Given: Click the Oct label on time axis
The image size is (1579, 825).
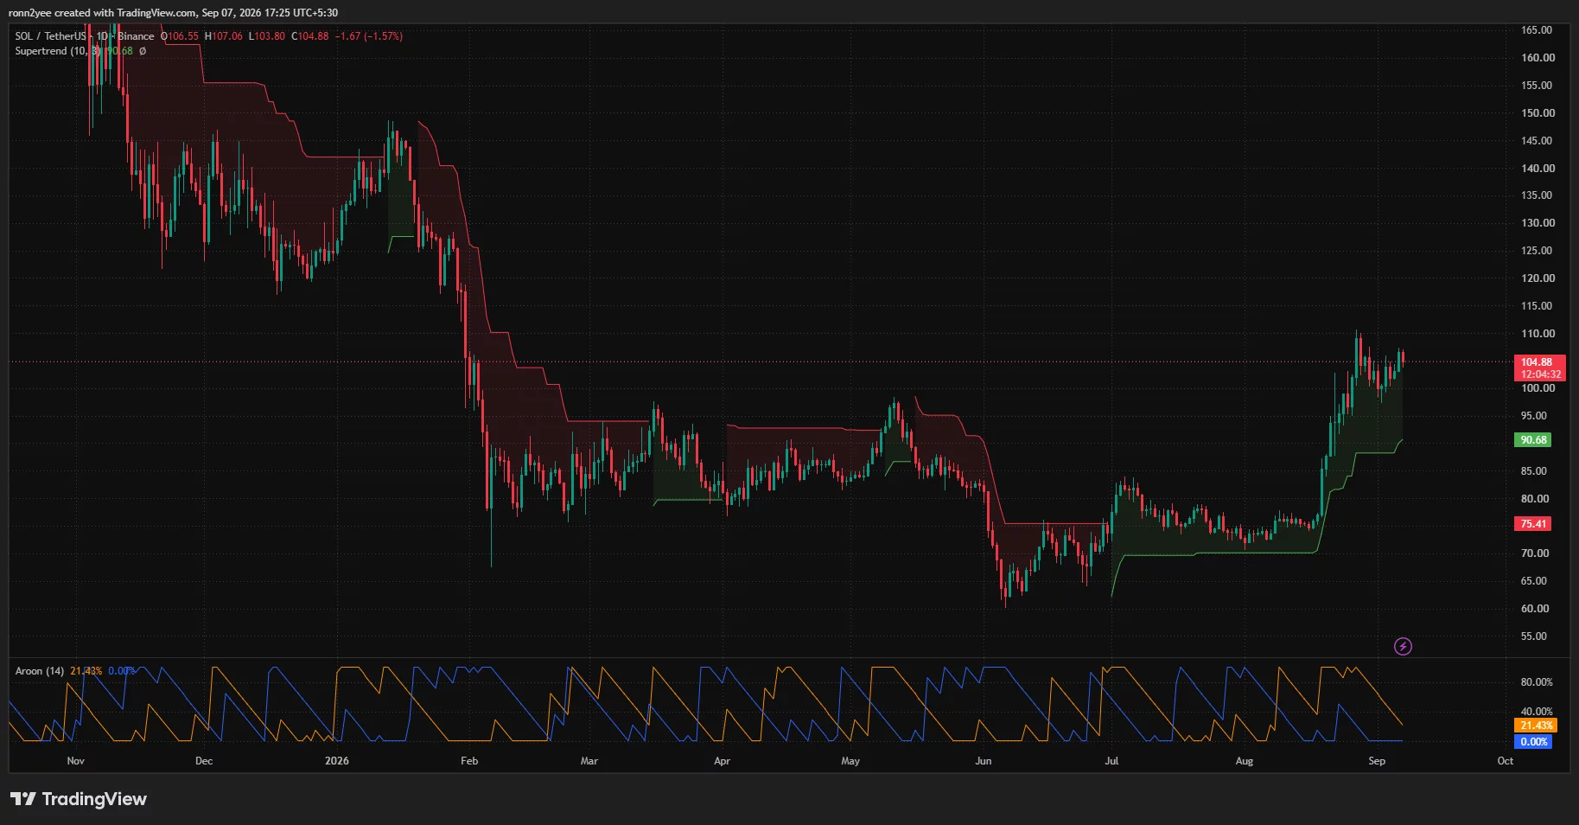Looking at the screenshot, I should point(1506,761).
